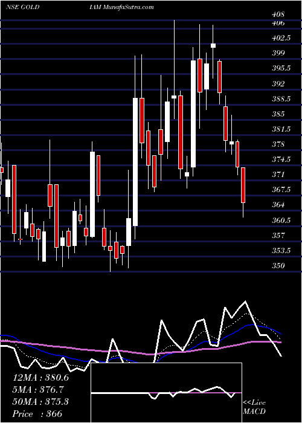Click the '5MA : 376.7' readout

click(38, 390)
